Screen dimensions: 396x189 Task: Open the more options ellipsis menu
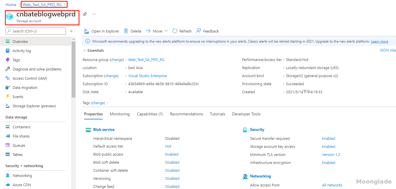94,14
